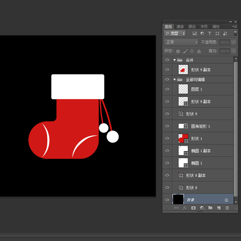Filter layers by adjustment layer type
The height and width of the screenshot is (241, 241).
pyautogui.click(x=202, y=33)
